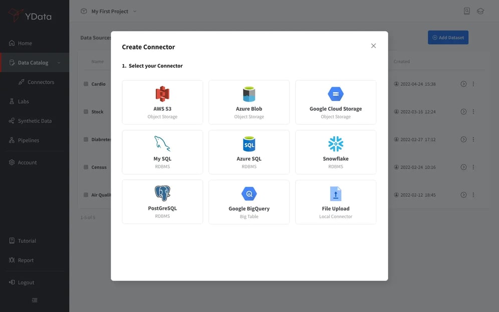Open the Cardio row action arrow icon
The height and width of the screenshot is (312, 499).
click(x=463, y=84)
